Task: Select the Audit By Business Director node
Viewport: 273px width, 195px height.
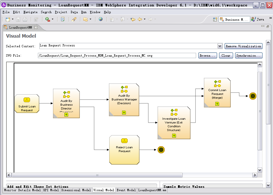Action: [x=66, y=103]
